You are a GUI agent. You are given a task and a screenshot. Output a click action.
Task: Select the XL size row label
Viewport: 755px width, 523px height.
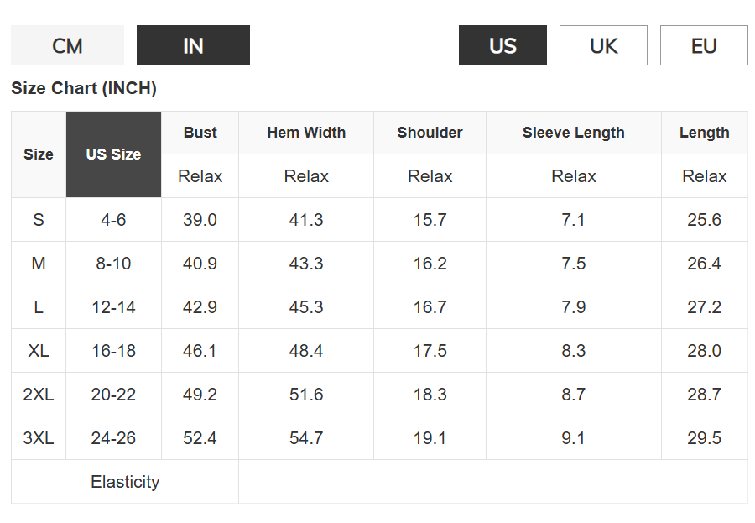click(39, 351)
